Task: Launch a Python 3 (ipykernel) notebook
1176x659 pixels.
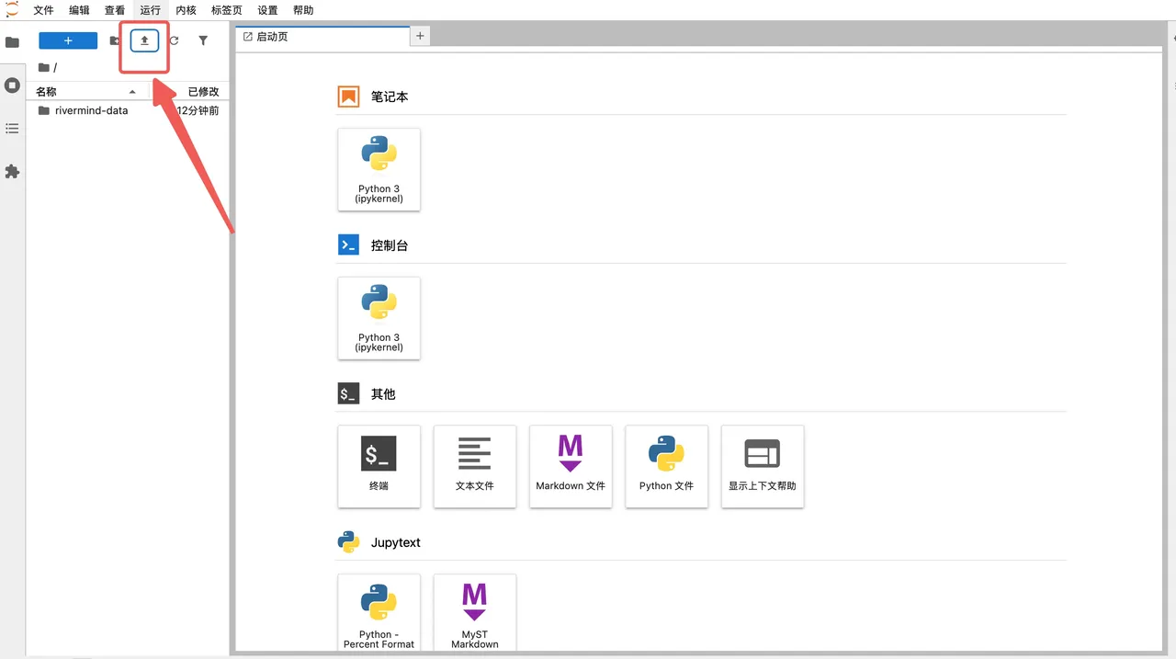Action: [379, 169]
